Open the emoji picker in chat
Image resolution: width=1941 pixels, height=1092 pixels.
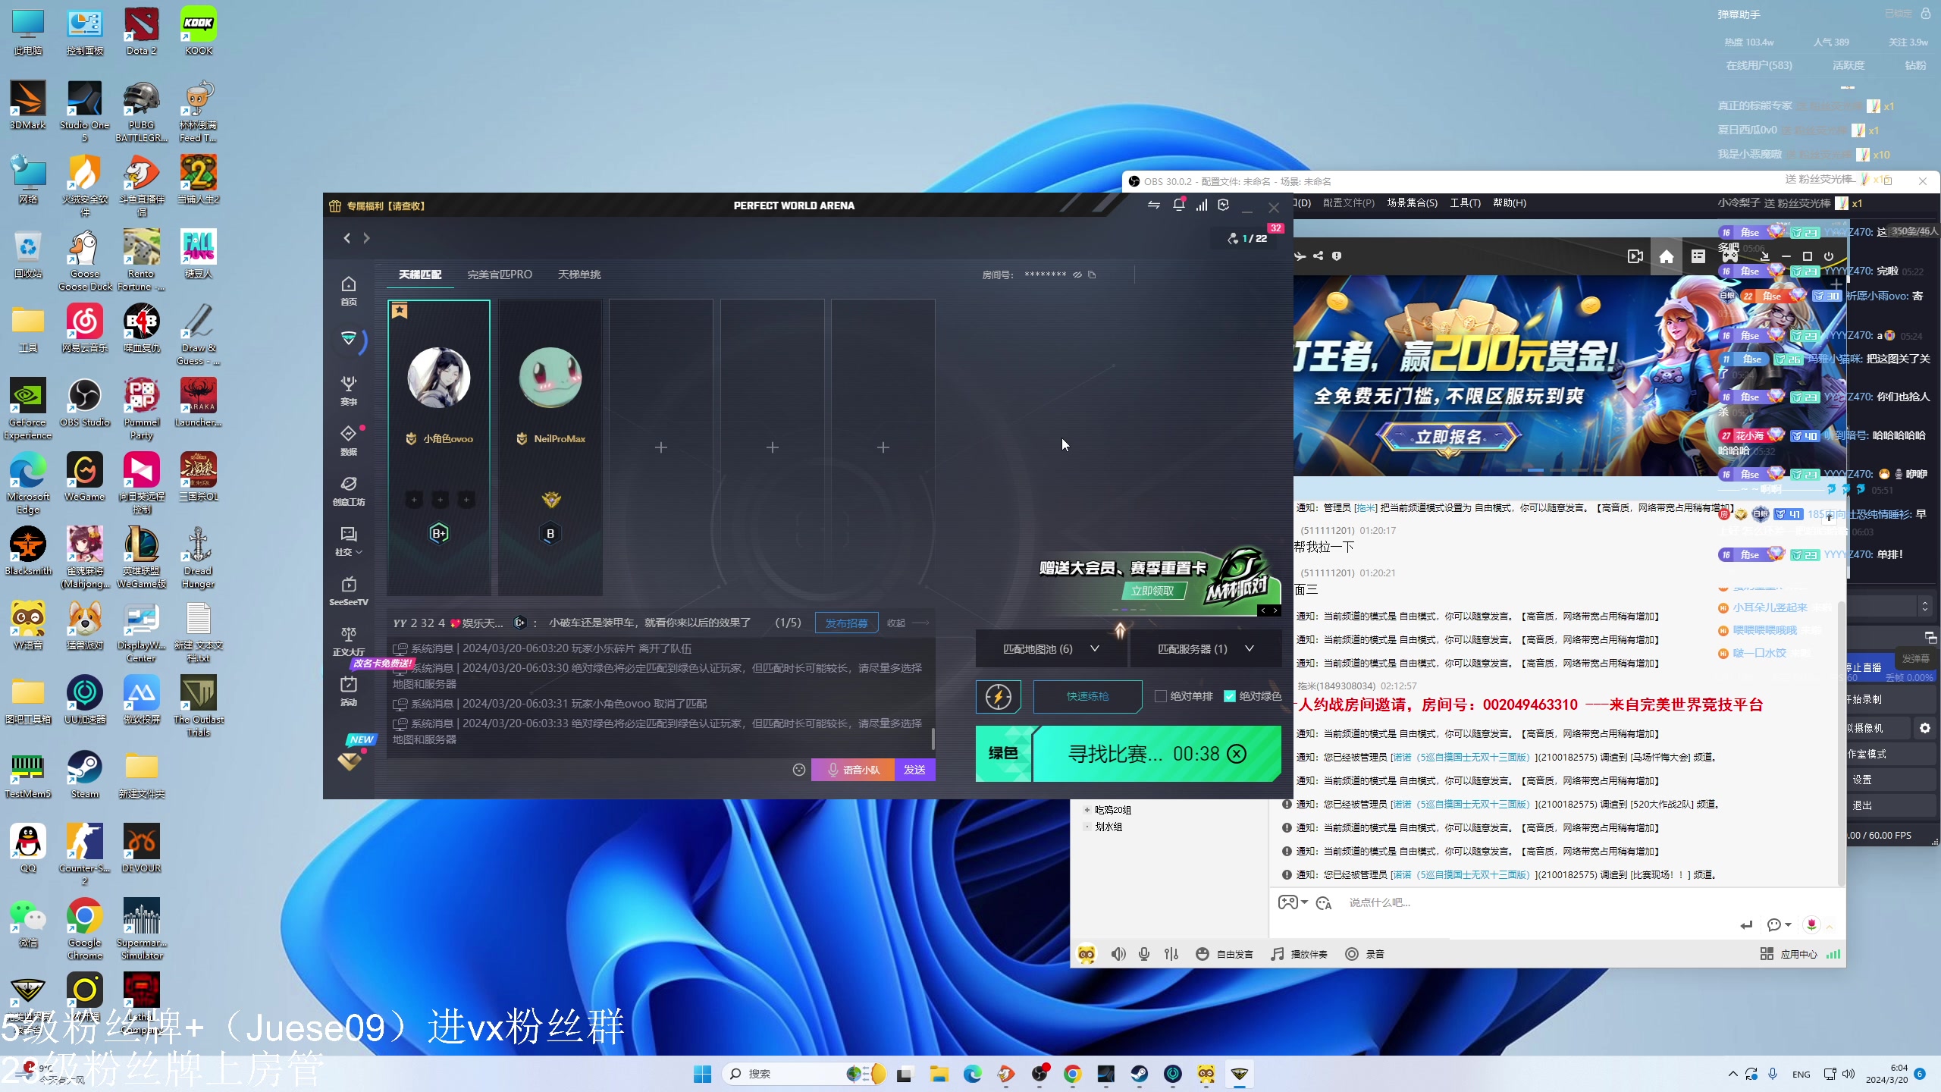[x=798, y=770]
